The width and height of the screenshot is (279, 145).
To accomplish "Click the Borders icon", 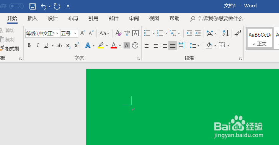I will coord(222,45).
